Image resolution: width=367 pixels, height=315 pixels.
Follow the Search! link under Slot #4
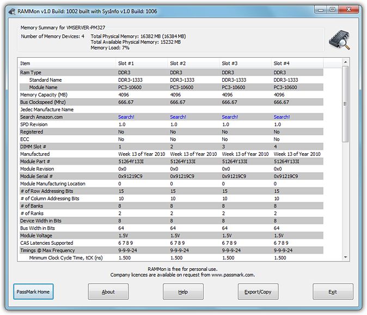click(282, 117)
